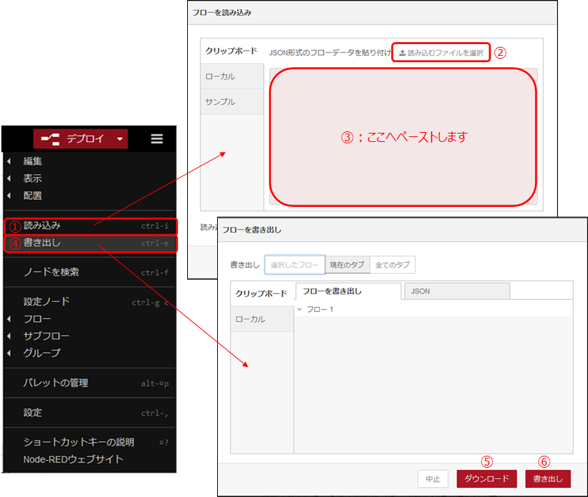Click the ダウンロード button
The width and height of the screenshot is (588, 497).
click(x=487, y=479)
